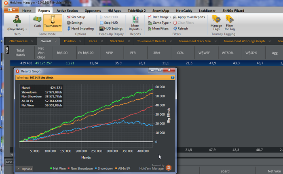283x174 pixels.
Task: Close the Races report tab
Action: click(x=102, y=41)
